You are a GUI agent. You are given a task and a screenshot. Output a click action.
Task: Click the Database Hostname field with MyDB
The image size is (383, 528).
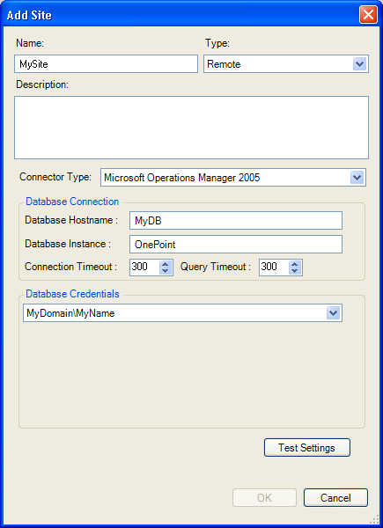pyautogui.click(x=236, y=221)
